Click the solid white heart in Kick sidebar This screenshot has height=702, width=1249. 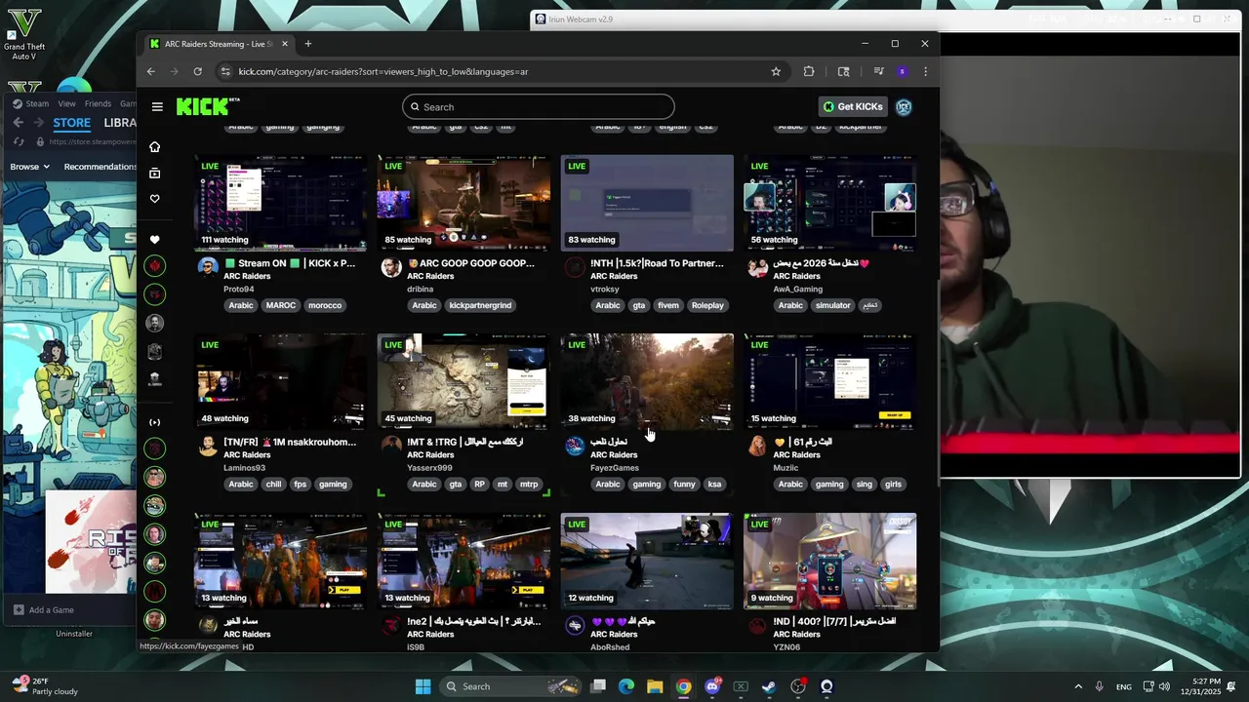(154, 240)
